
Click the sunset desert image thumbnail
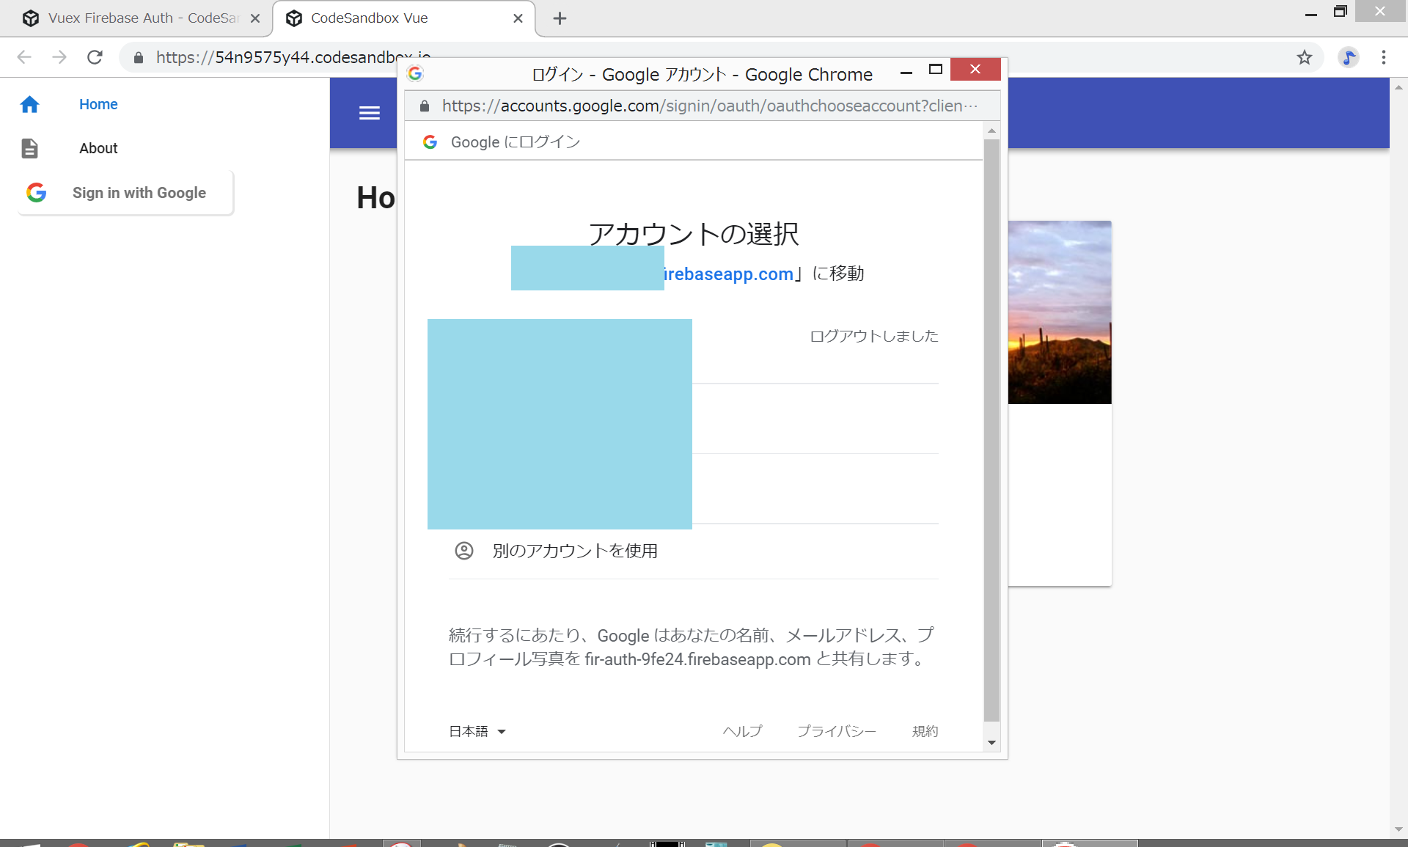point(1059,312)
